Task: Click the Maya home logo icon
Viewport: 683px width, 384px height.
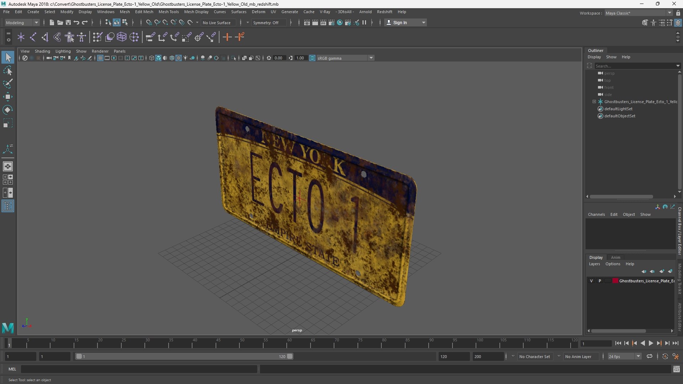Action: 8,327
